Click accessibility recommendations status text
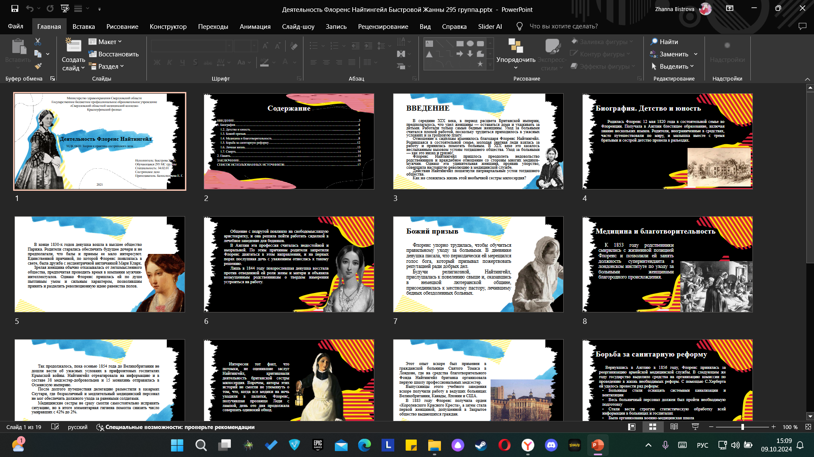814x457 pixels. pos(180,427)
